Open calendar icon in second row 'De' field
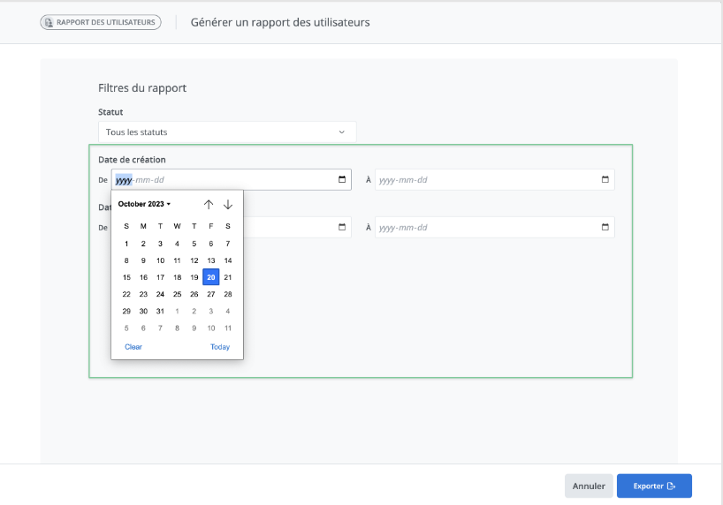723x505 pixels. (x=342, y=227)
